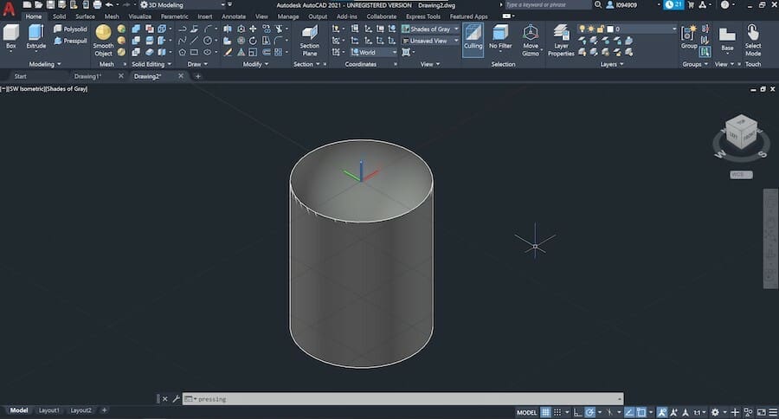The image size is (779, 419).
Task: Toggle ortho mode in status bar
Action: pyautogui.click(x=577, y=412)
